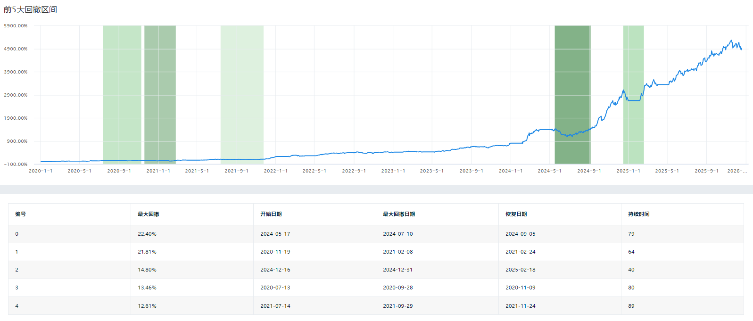Click the shaded band covering 2021-1-1

[x=160, y=94]
